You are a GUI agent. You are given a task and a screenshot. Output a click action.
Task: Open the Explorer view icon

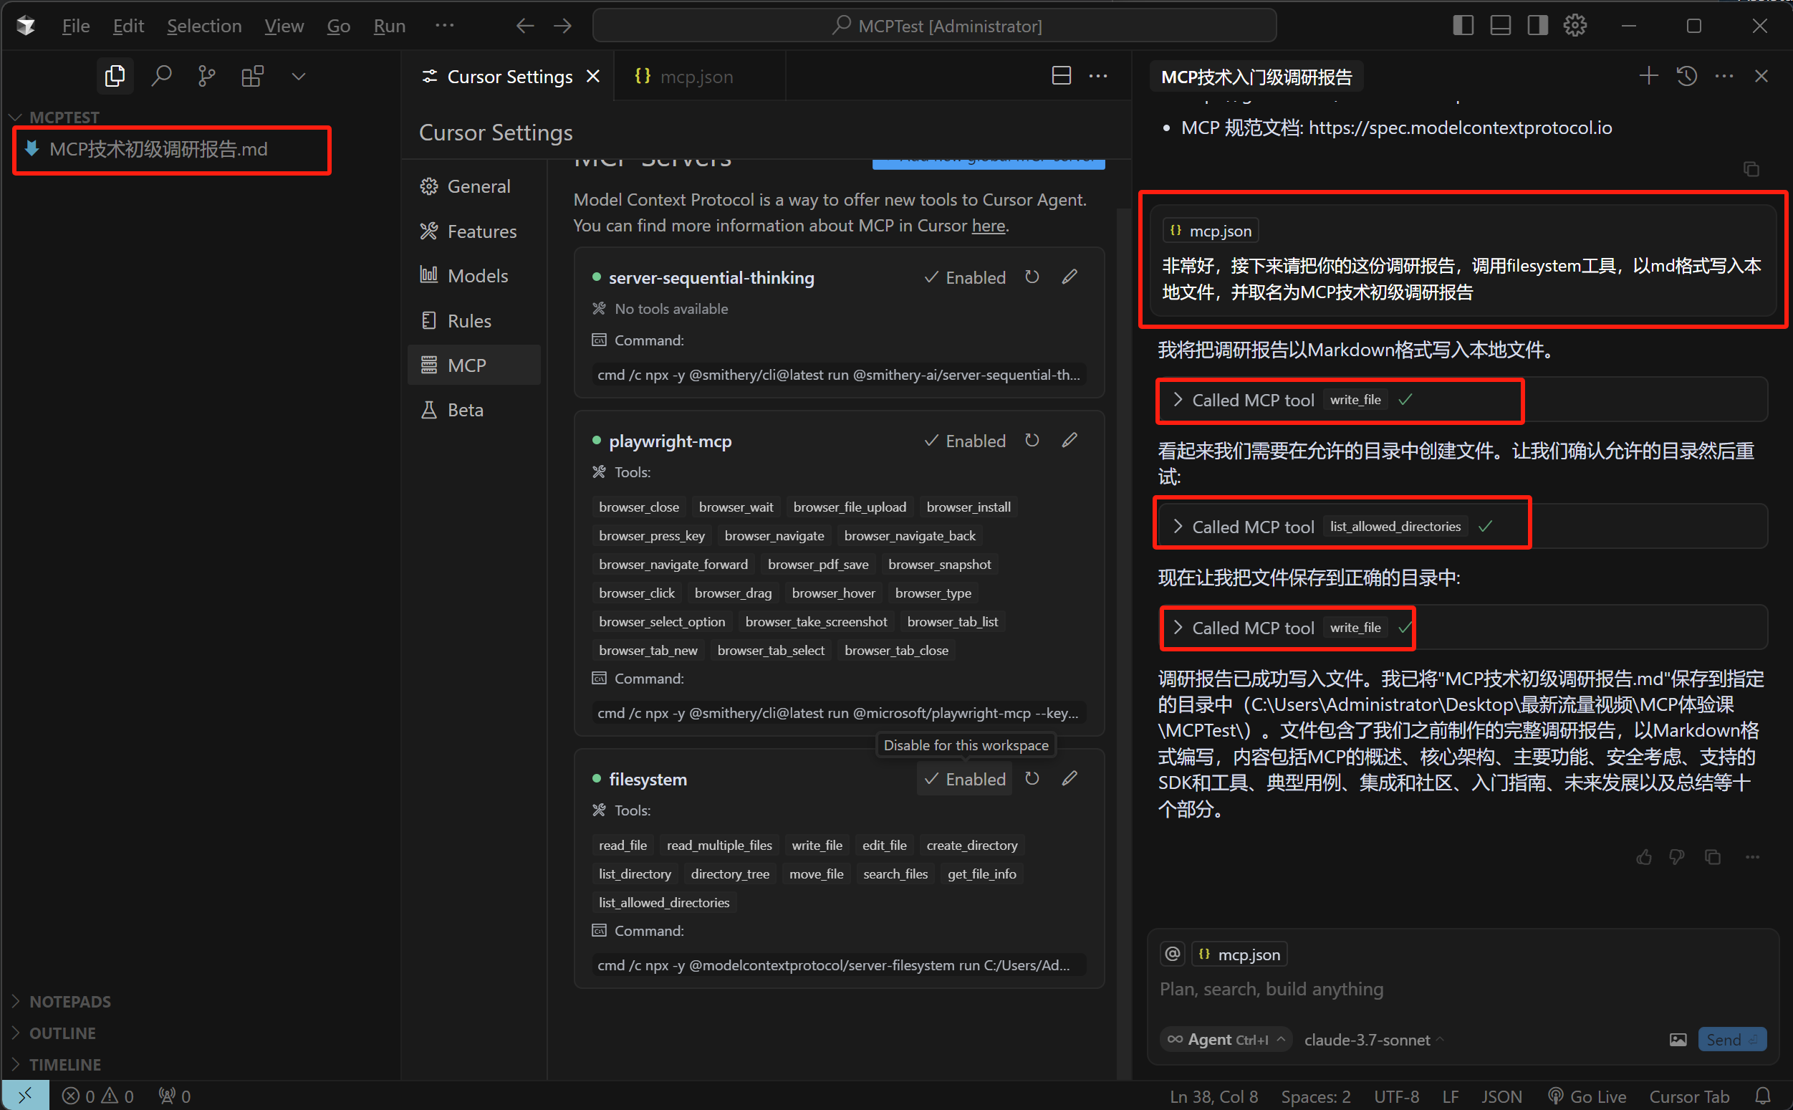tap(115, 77)
